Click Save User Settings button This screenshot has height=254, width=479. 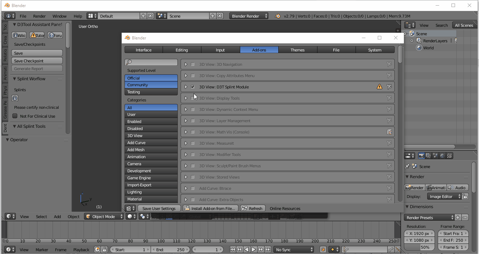coord(159,208)
